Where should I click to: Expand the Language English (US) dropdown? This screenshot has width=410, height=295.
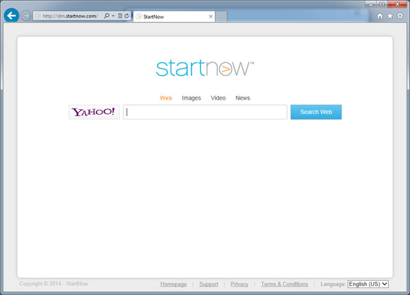(368, 284)
